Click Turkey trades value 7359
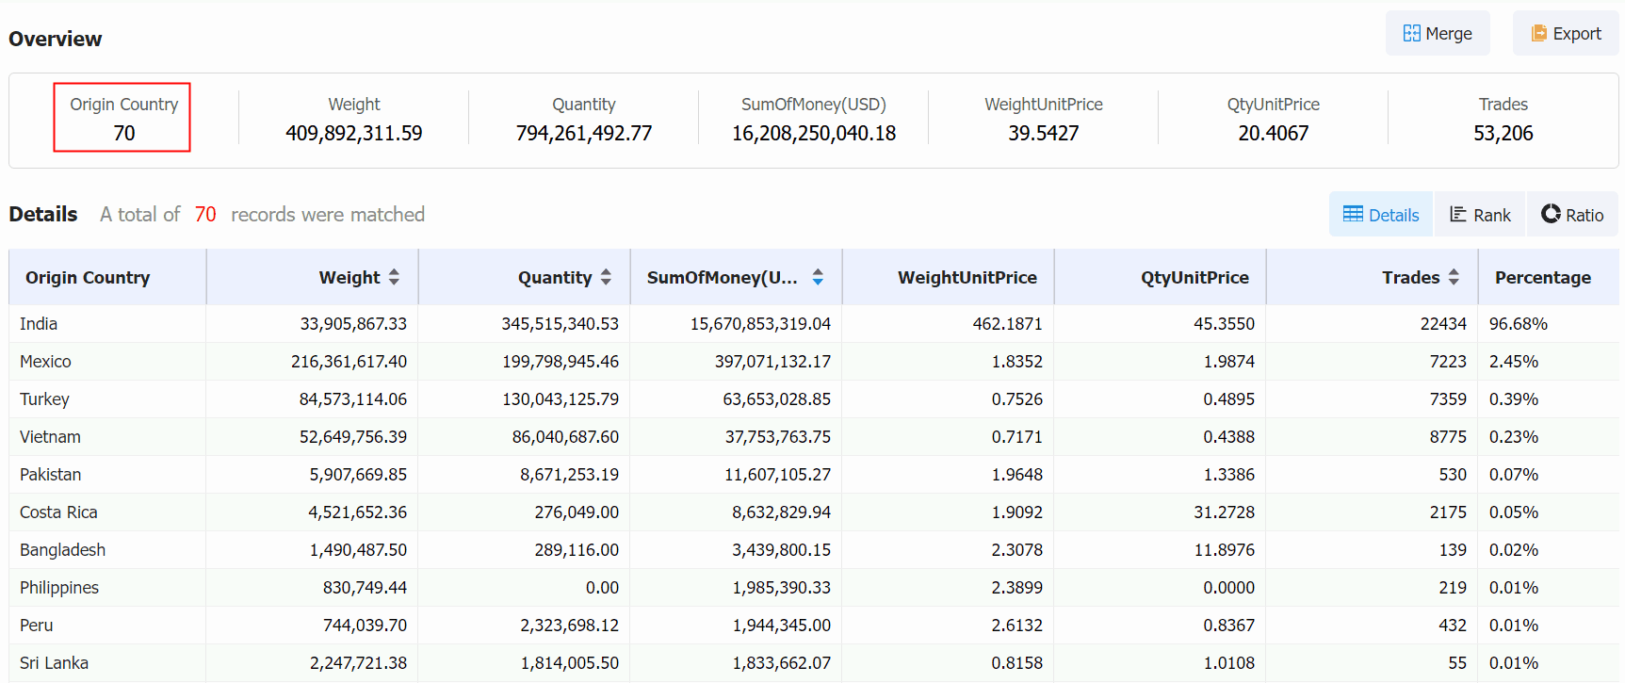 pos(1448,399)
